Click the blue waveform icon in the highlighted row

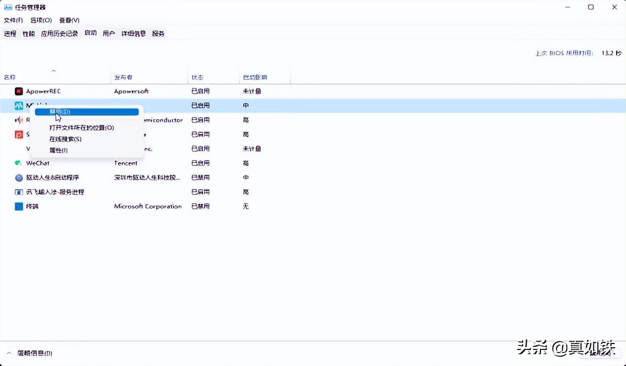[x=19, y=105]
